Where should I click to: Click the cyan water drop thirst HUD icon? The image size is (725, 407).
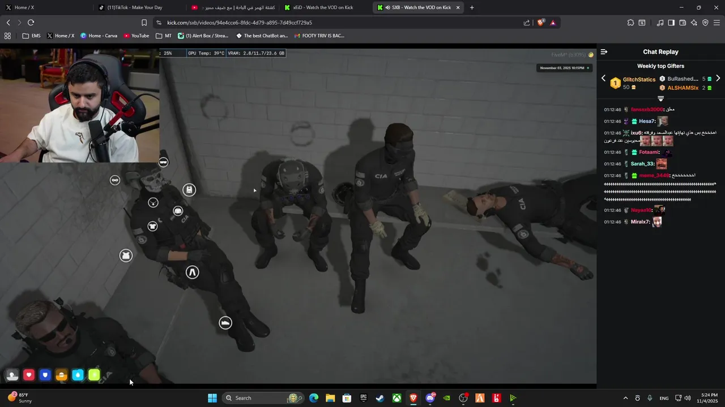pos(78,375)
